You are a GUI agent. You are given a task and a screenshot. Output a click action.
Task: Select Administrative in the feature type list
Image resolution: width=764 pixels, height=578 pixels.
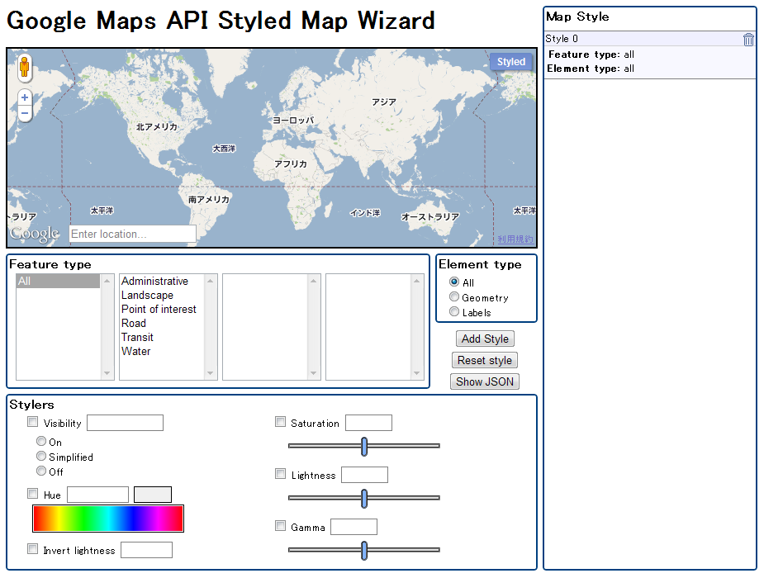coord(154,282)
